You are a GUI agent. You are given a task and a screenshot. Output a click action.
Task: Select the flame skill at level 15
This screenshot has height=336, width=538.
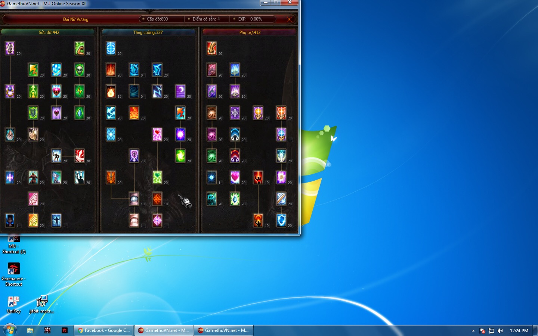click(x=111, y=91)
